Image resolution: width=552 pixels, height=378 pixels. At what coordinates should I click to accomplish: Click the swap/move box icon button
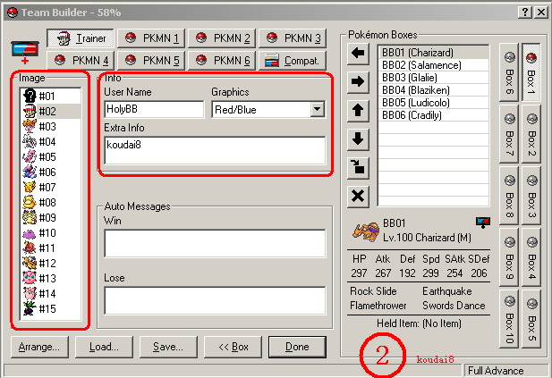point(358,167)
